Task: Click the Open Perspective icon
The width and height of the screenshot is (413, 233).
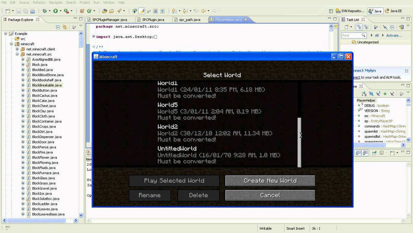Action: tap(330, 11)
